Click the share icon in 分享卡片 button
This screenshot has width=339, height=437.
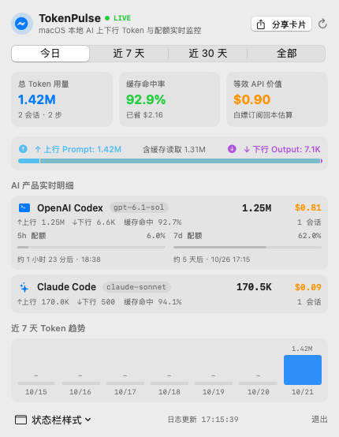(261, 24)
